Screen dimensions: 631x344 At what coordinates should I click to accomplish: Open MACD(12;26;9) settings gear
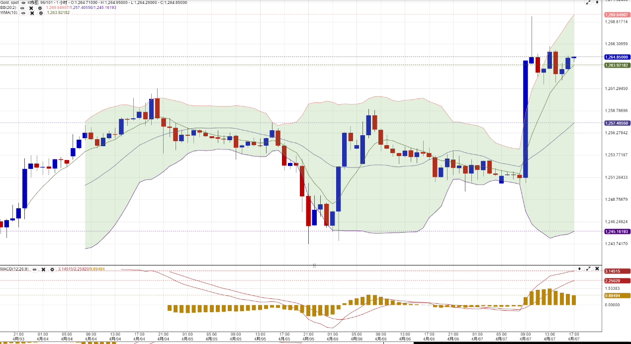click(52, 269)
